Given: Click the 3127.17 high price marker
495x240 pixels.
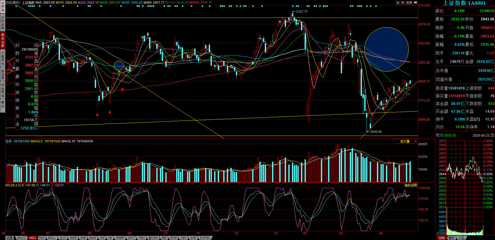Looking at the screenshot, I should [301, 12].
